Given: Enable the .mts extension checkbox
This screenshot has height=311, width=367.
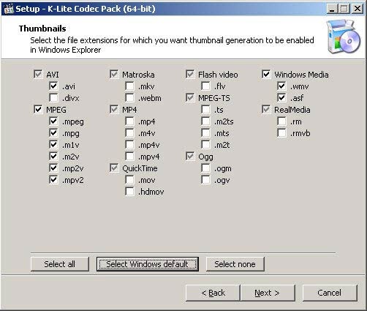Looking at the screenshot, I should (x=205, y=132).
